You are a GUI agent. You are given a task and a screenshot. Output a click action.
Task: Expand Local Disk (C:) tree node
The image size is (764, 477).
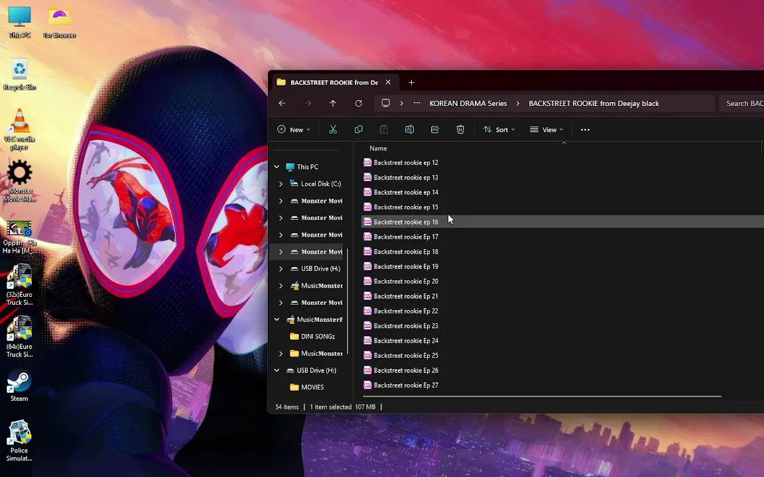point(281,184)
